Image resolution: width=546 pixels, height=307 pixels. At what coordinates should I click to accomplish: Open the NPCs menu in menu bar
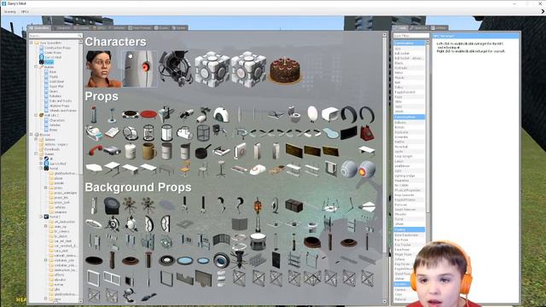pos(25,12)
